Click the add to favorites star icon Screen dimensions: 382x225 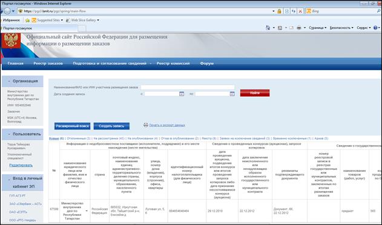(27, 20)
